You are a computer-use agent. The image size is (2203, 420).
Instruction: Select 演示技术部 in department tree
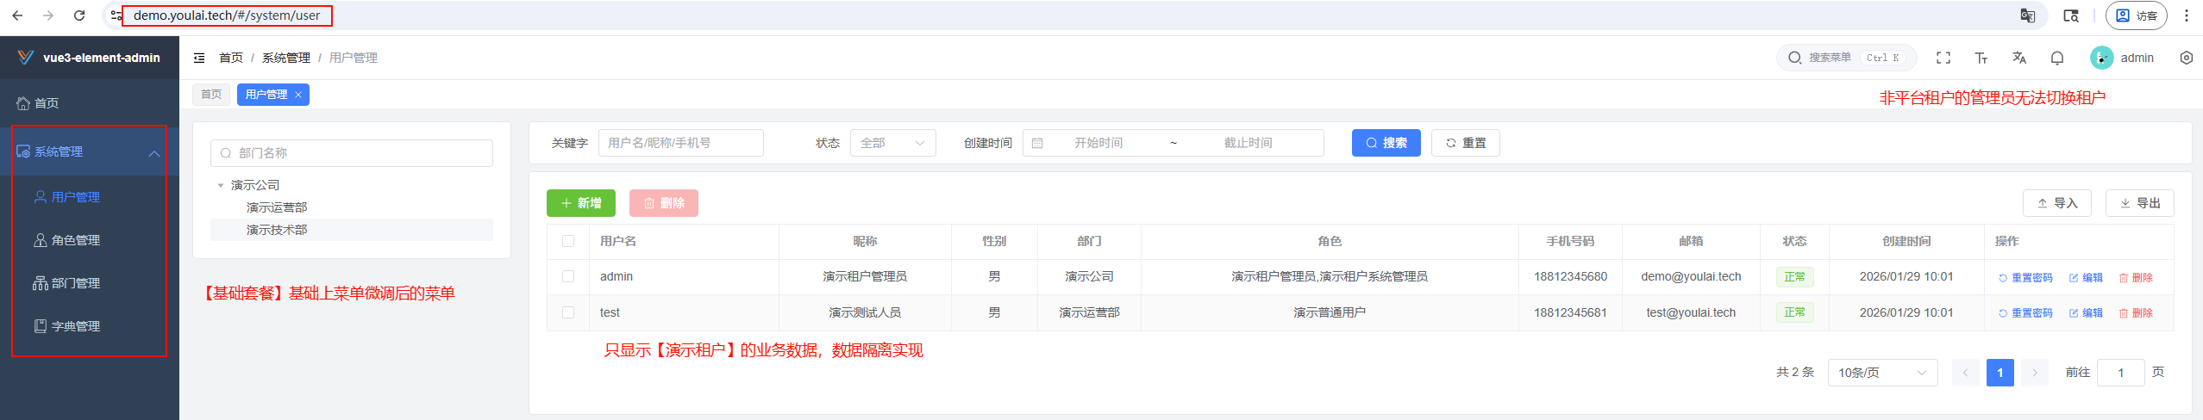pos(277,230)
